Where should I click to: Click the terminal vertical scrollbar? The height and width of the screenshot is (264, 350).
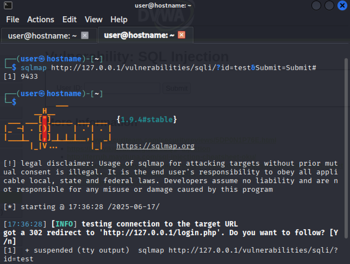coord(346,148)
